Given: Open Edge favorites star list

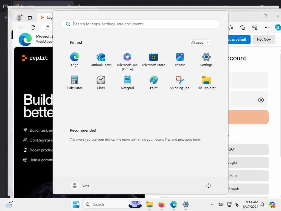Looking at the screenshot, I should pos(231,27).
